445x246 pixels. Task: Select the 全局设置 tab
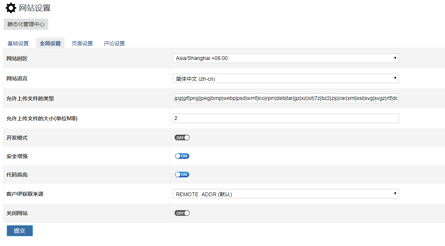pyautogui.click(x=50, y=43)
